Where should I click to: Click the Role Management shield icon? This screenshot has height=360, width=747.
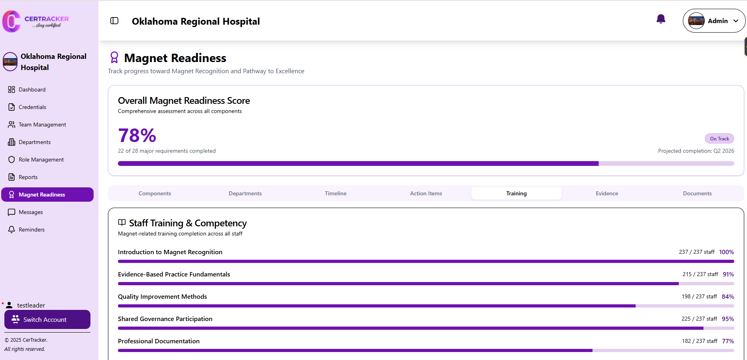coord(12,160)
